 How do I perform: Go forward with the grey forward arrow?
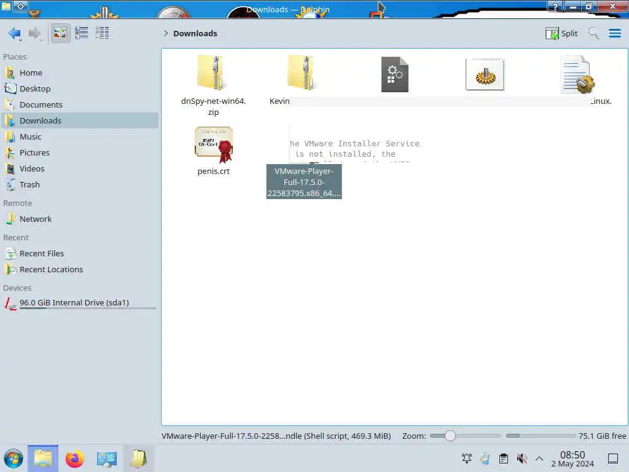(35, 33)
